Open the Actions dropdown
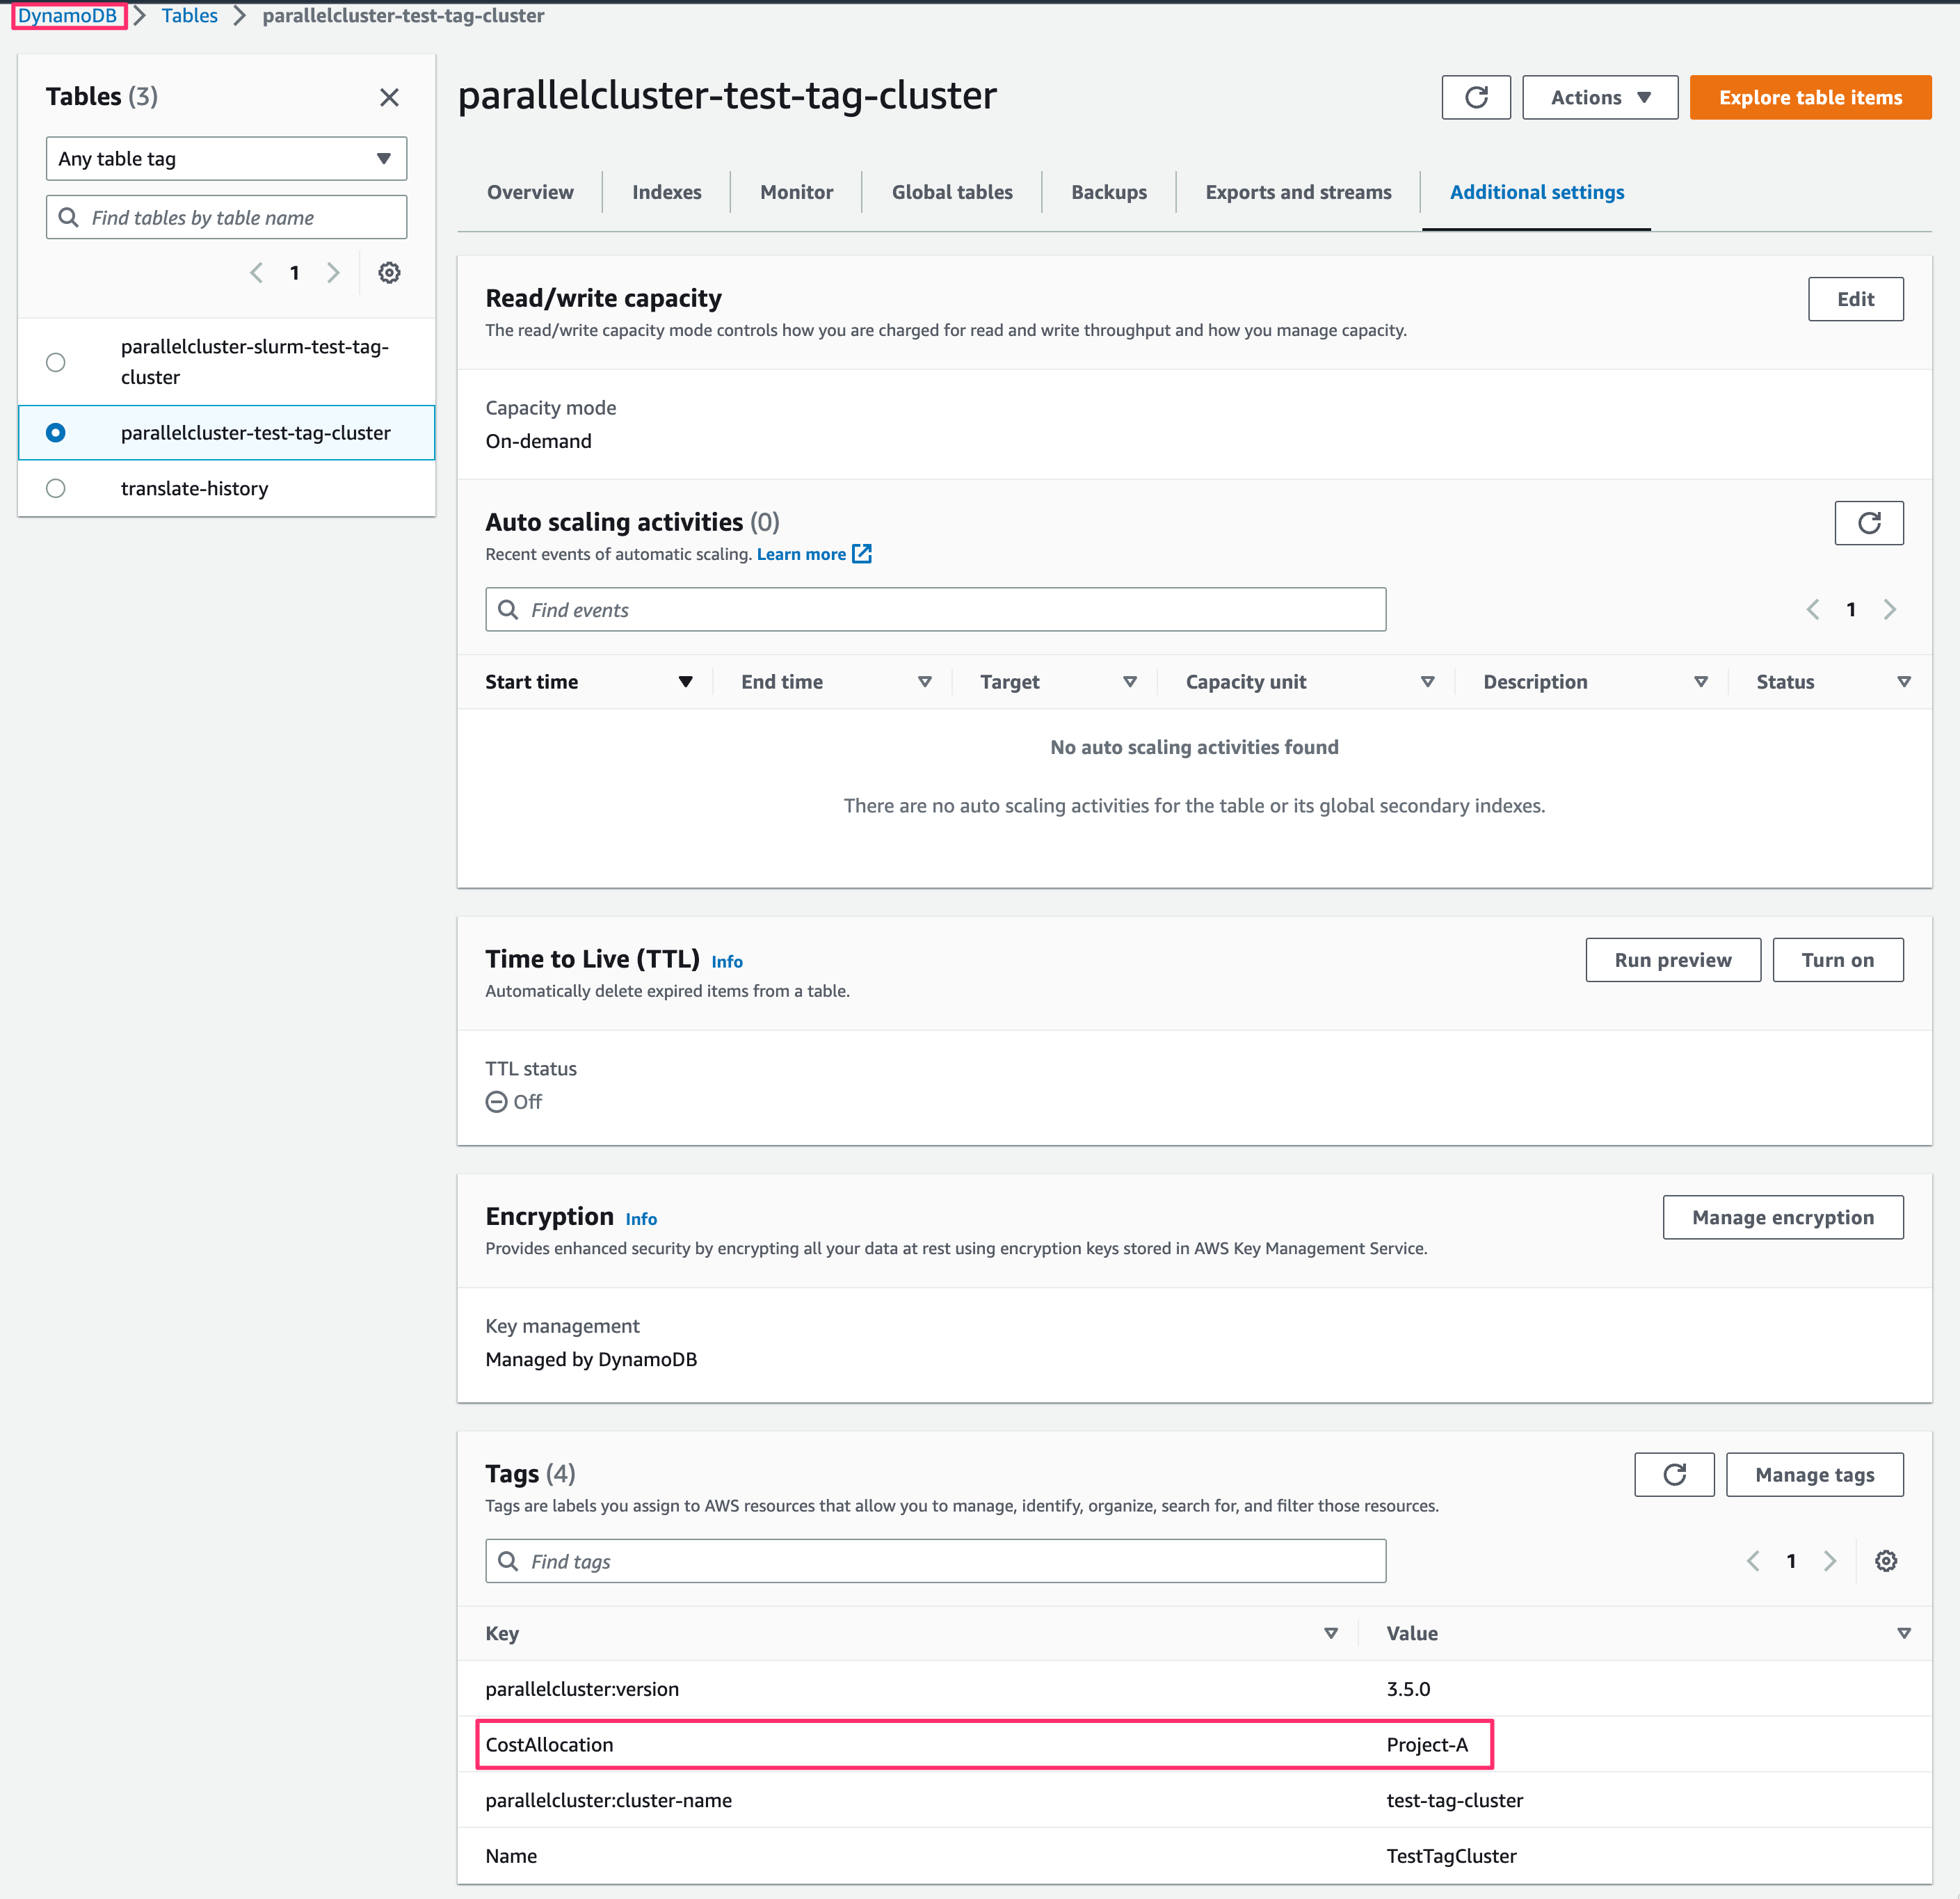Viewport: 1960px width, 1899px height. tap(1599, 97)
